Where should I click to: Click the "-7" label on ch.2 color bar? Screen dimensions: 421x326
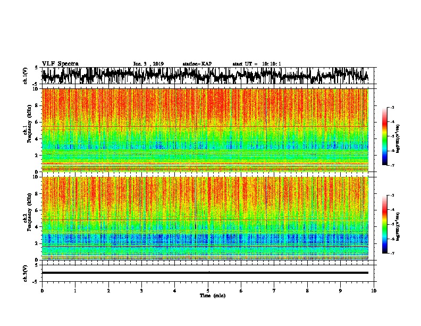pyautogui.click(x=392, y=253)
